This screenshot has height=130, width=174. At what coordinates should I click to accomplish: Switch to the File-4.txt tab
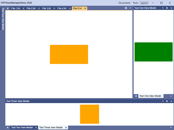tap(62, 8)
